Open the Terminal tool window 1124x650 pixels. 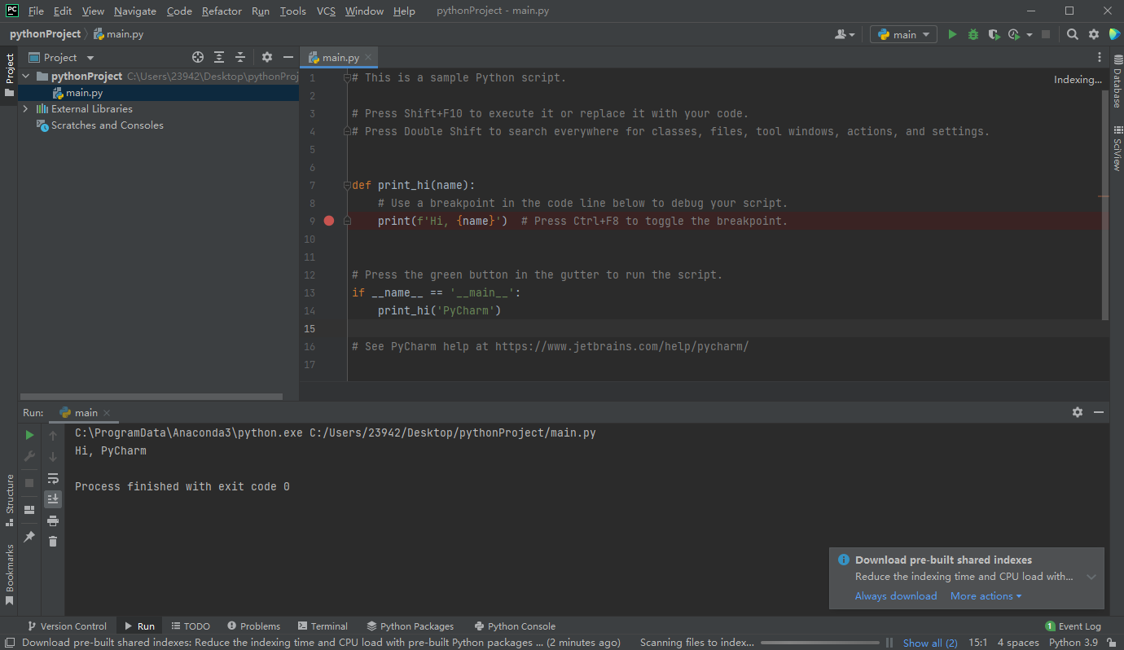[323, 626]
